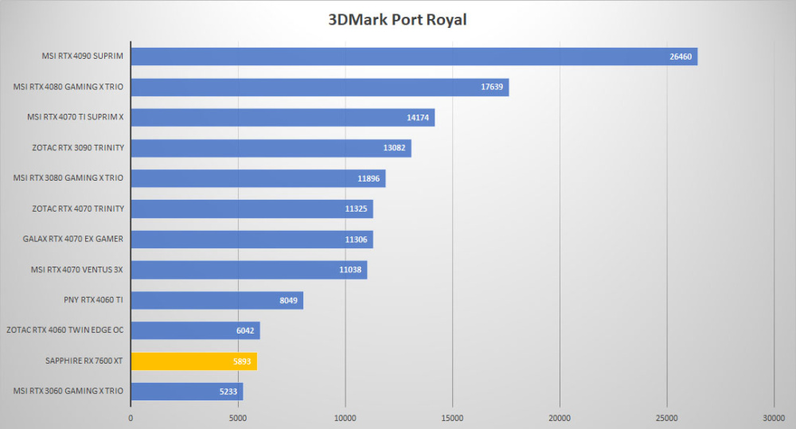Click the axis label 'MSI RTX 4070 VENTUS 3X'
This screenshot has height=429, width=796.
76,269
